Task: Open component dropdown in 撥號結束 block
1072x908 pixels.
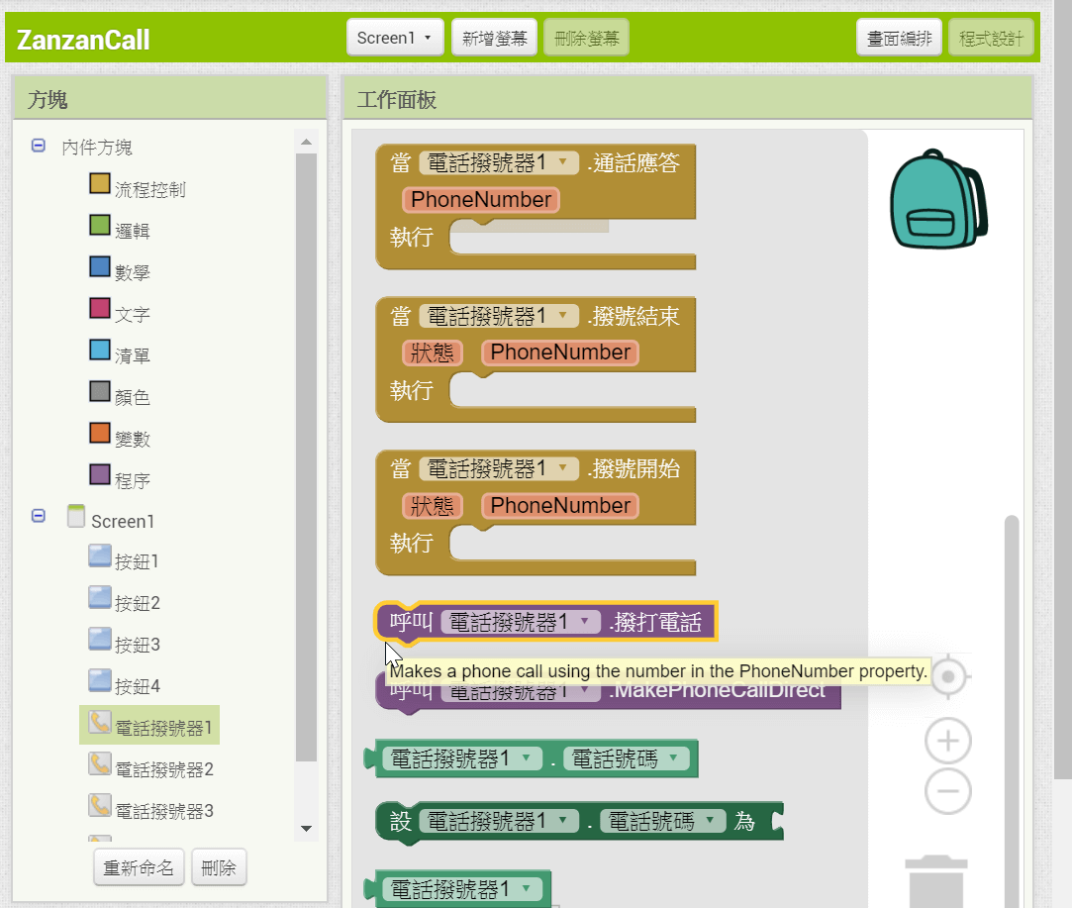Action: (499, 316)
